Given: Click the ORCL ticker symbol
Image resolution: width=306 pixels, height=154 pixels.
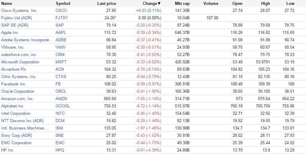Looking at the screenshot, I should tap(61, 91).
